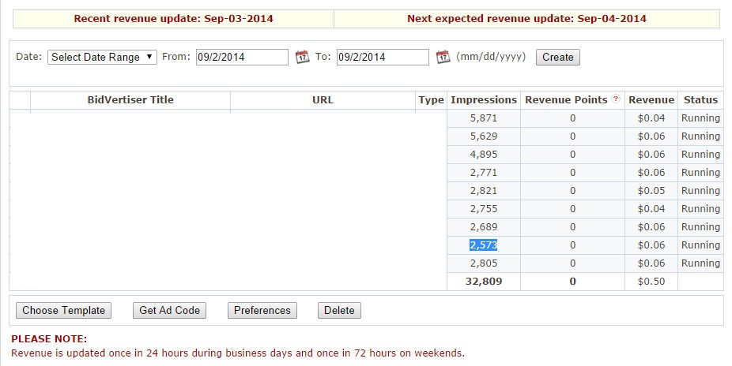Screen dimensions: 732x366
Task: Select the 2,821 impressions cell
Action: tap(484, 191)
